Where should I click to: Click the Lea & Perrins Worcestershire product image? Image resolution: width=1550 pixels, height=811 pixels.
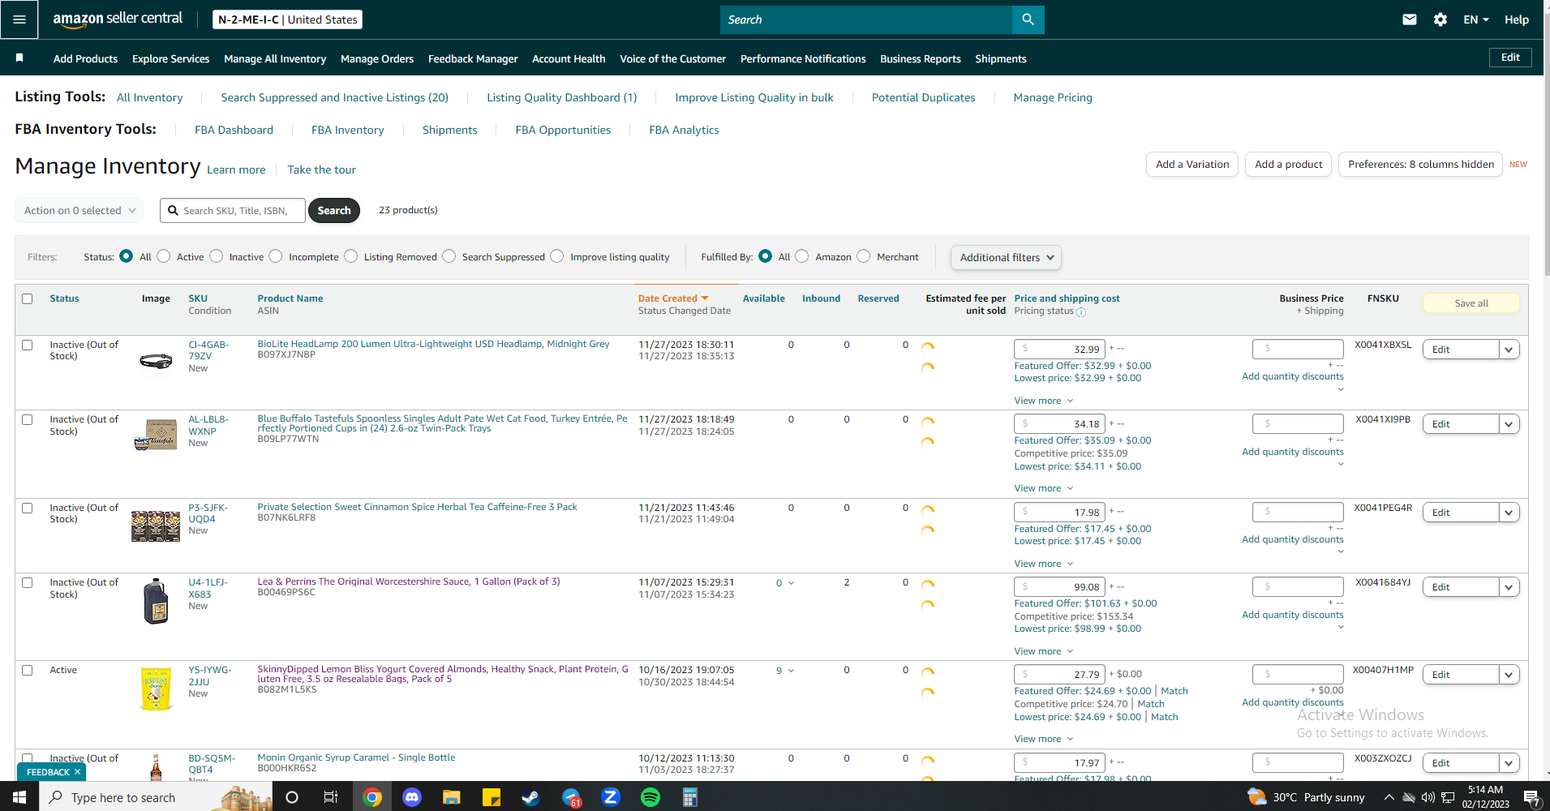156,601
